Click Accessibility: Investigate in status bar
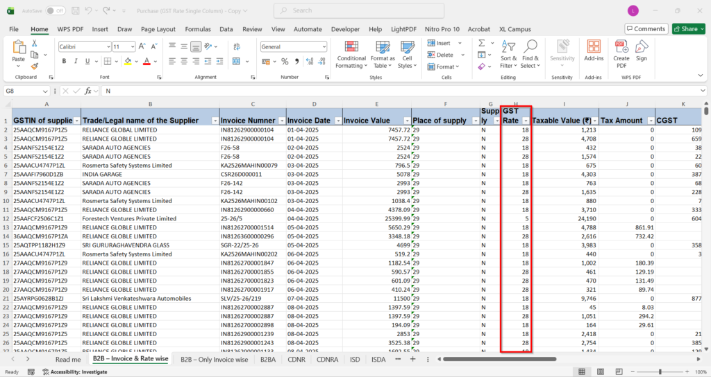The height and width of the screenshot is (377, 711). (x=75, y=372)
